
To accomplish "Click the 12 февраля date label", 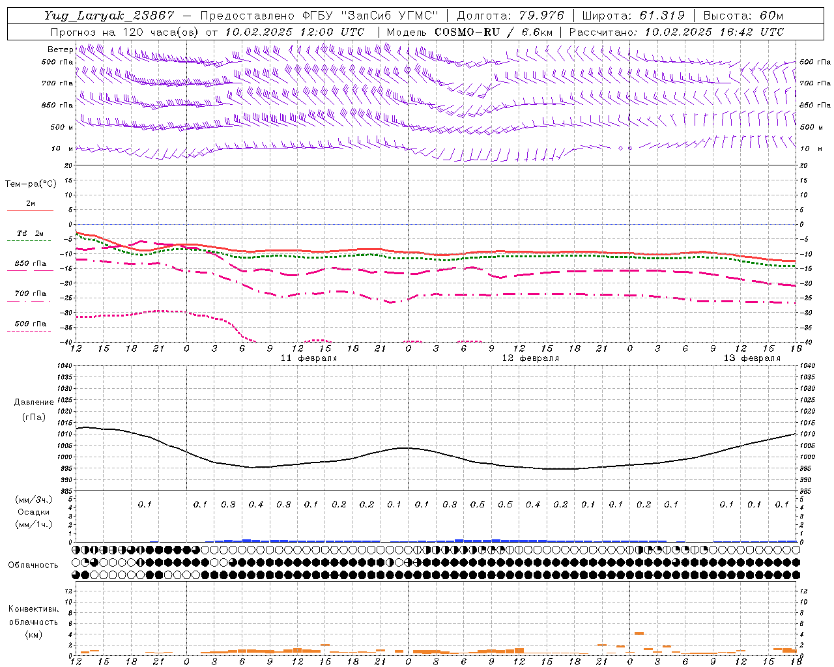I will coord(530,358).
